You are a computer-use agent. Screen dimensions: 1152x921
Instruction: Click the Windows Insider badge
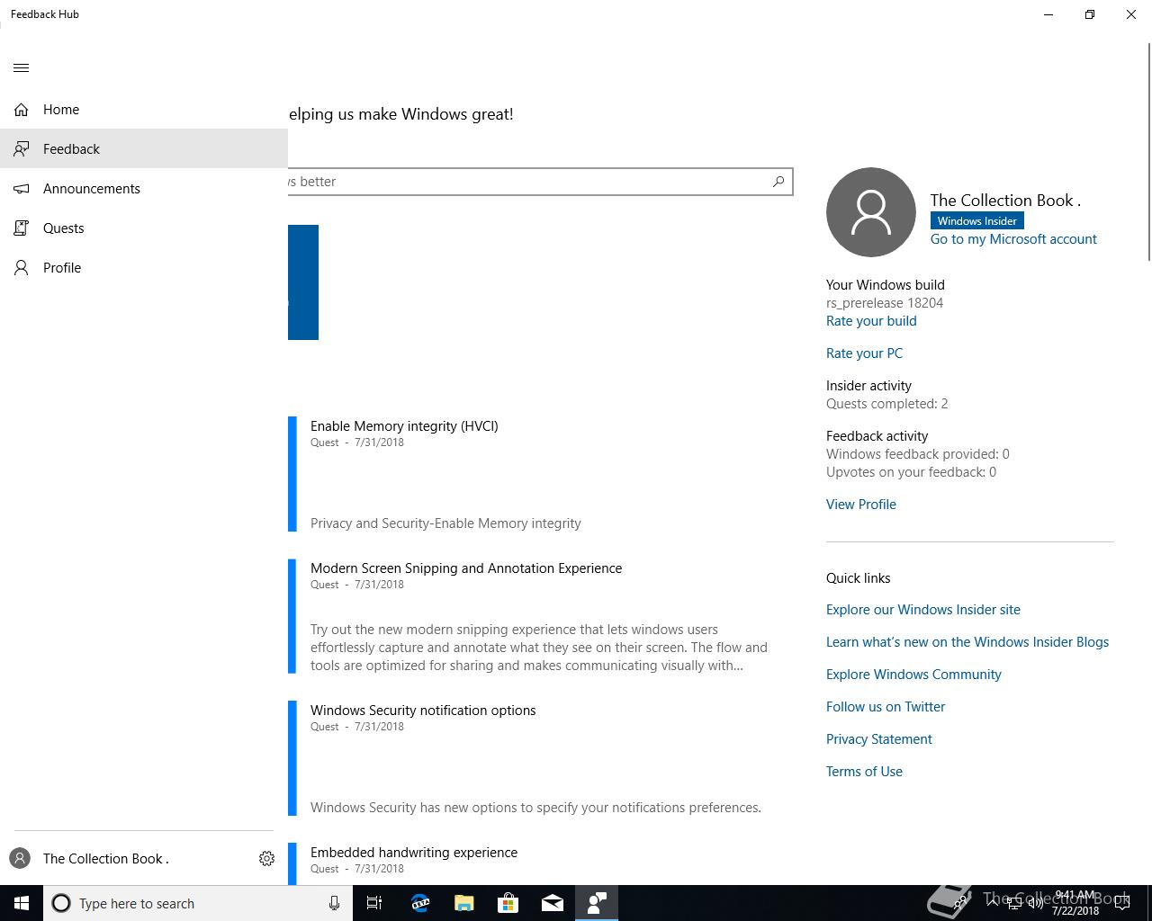pyautogui.click(x=977, y=220)
